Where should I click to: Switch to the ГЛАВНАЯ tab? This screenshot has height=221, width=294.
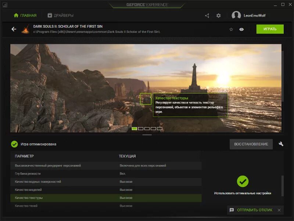[25, 15]
